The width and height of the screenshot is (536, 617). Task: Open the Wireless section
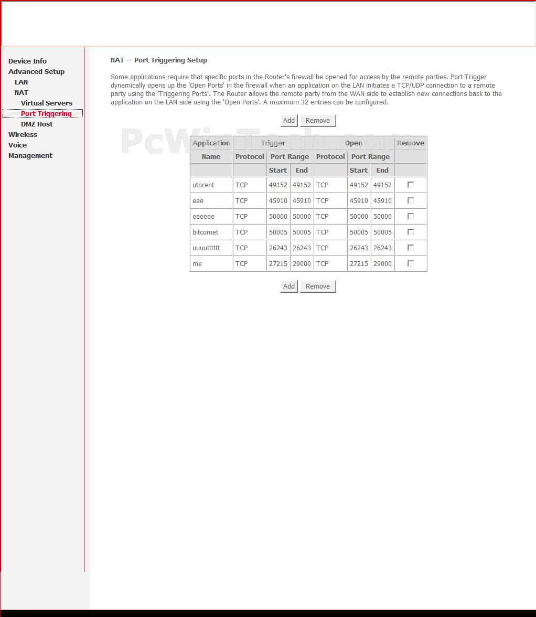tap(23, 134)
